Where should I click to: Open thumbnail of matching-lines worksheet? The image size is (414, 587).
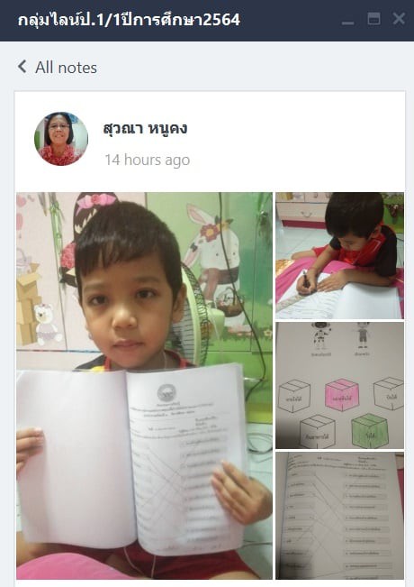click(339, 516)
